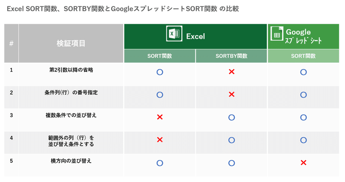Image resolution: width=345 pixels, height=182 pixels.
Task: Click the Excel logo icon in header
Action: pos(174,34)
